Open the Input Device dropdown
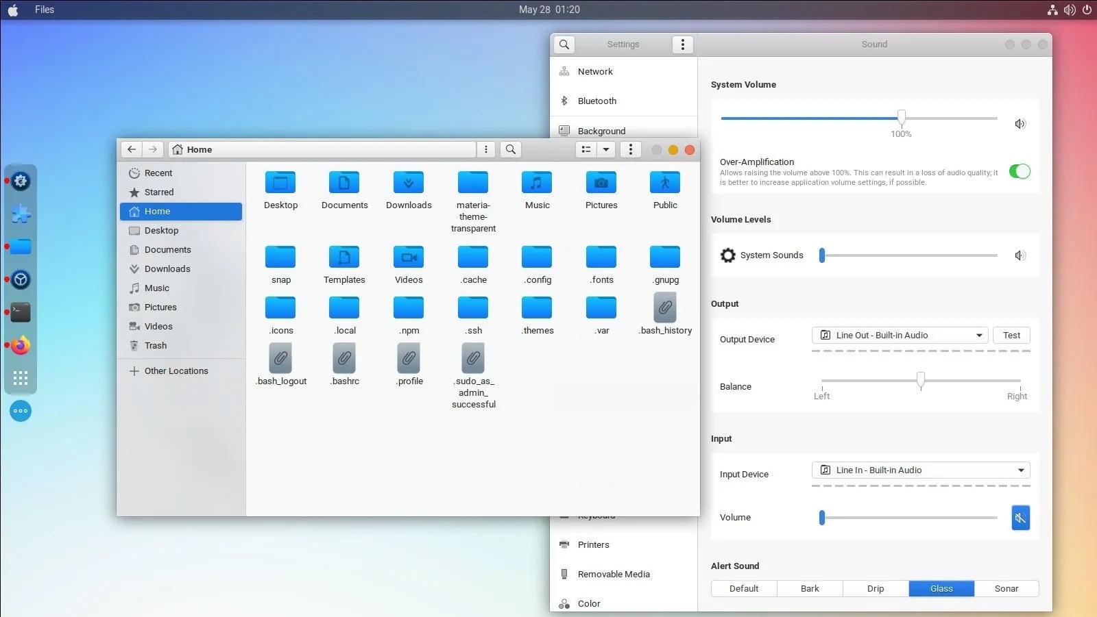Viewport: 1097px width, 617px height. [x=920, y=470]
